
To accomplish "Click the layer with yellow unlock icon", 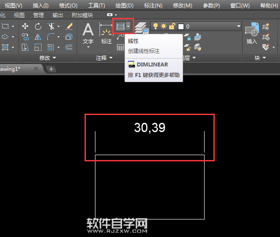I will coord(187,47).
